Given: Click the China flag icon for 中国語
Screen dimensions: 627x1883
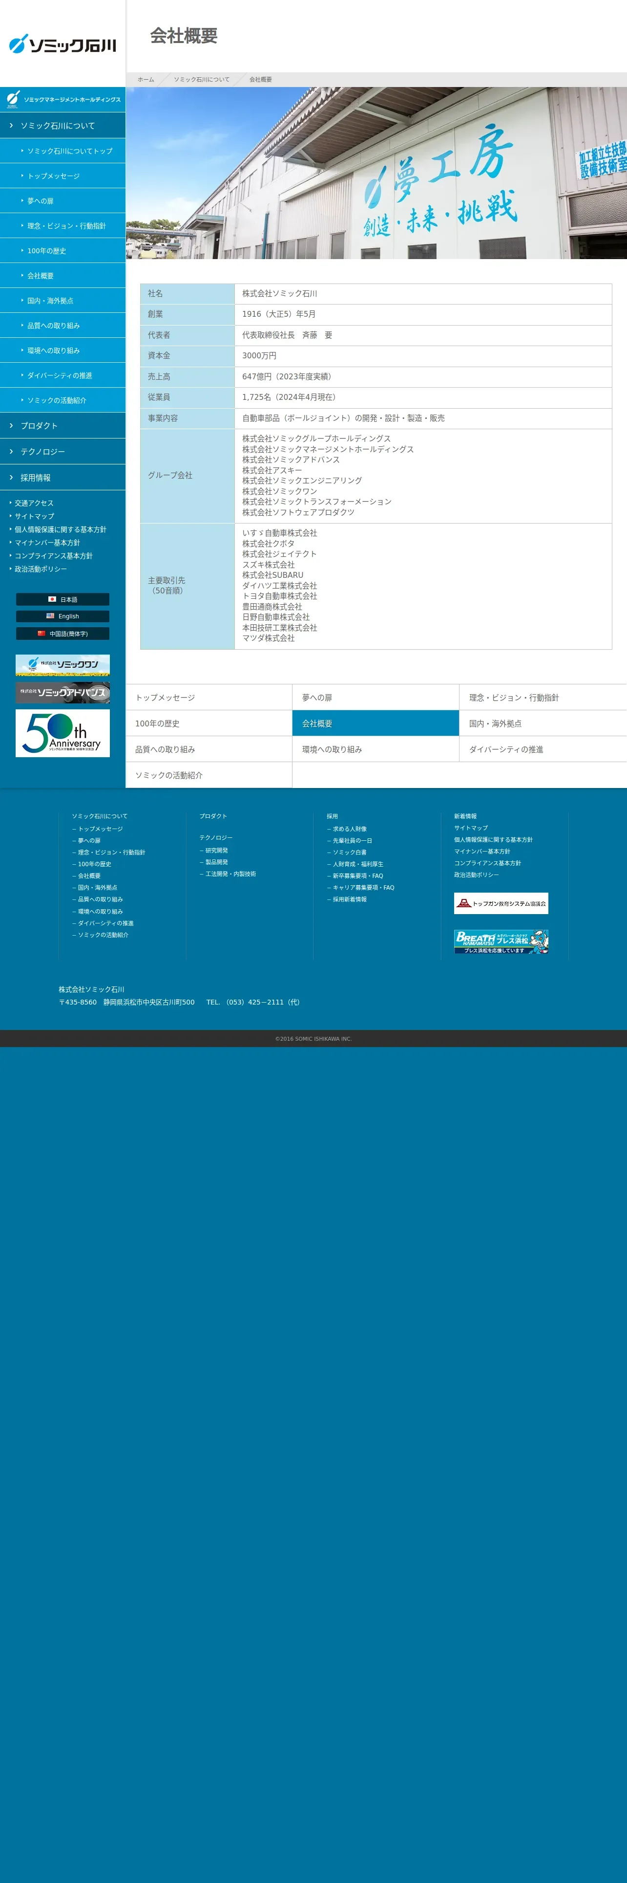Looking at the screenshot, I should pos(42,633).
